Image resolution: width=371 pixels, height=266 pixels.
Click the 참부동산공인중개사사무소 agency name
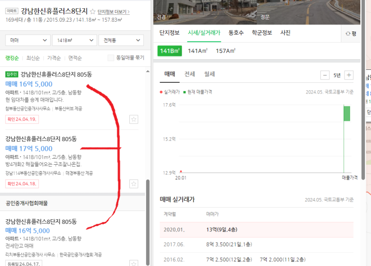pyautogui.click(x=28, y=109)
